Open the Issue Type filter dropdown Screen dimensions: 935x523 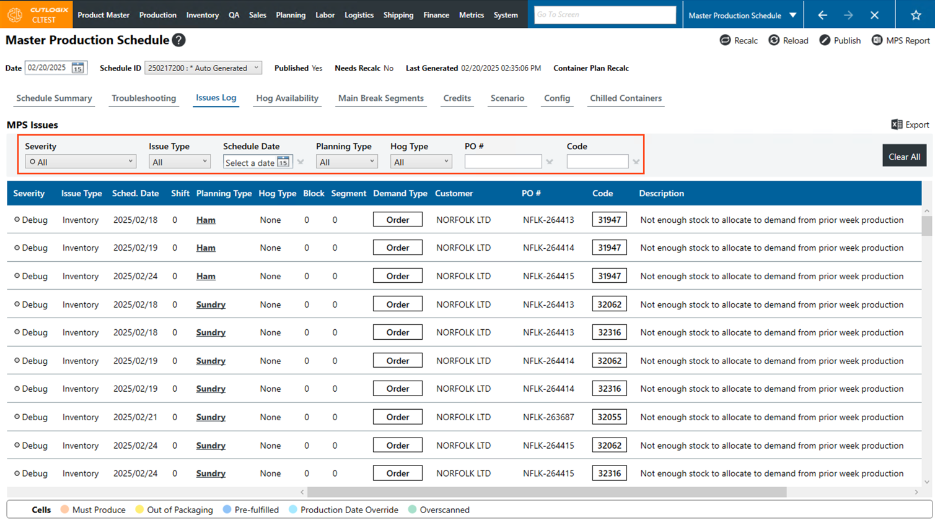179,162
